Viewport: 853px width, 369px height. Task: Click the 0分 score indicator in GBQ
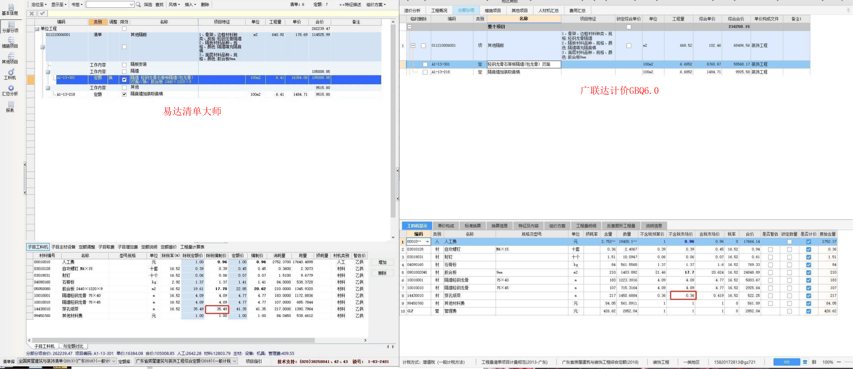click(787, 362)
